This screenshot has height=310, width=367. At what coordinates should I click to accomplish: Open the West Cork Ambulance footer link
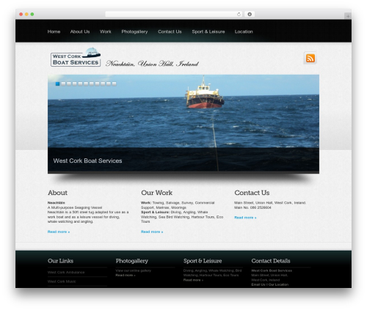tap(66, 272)
